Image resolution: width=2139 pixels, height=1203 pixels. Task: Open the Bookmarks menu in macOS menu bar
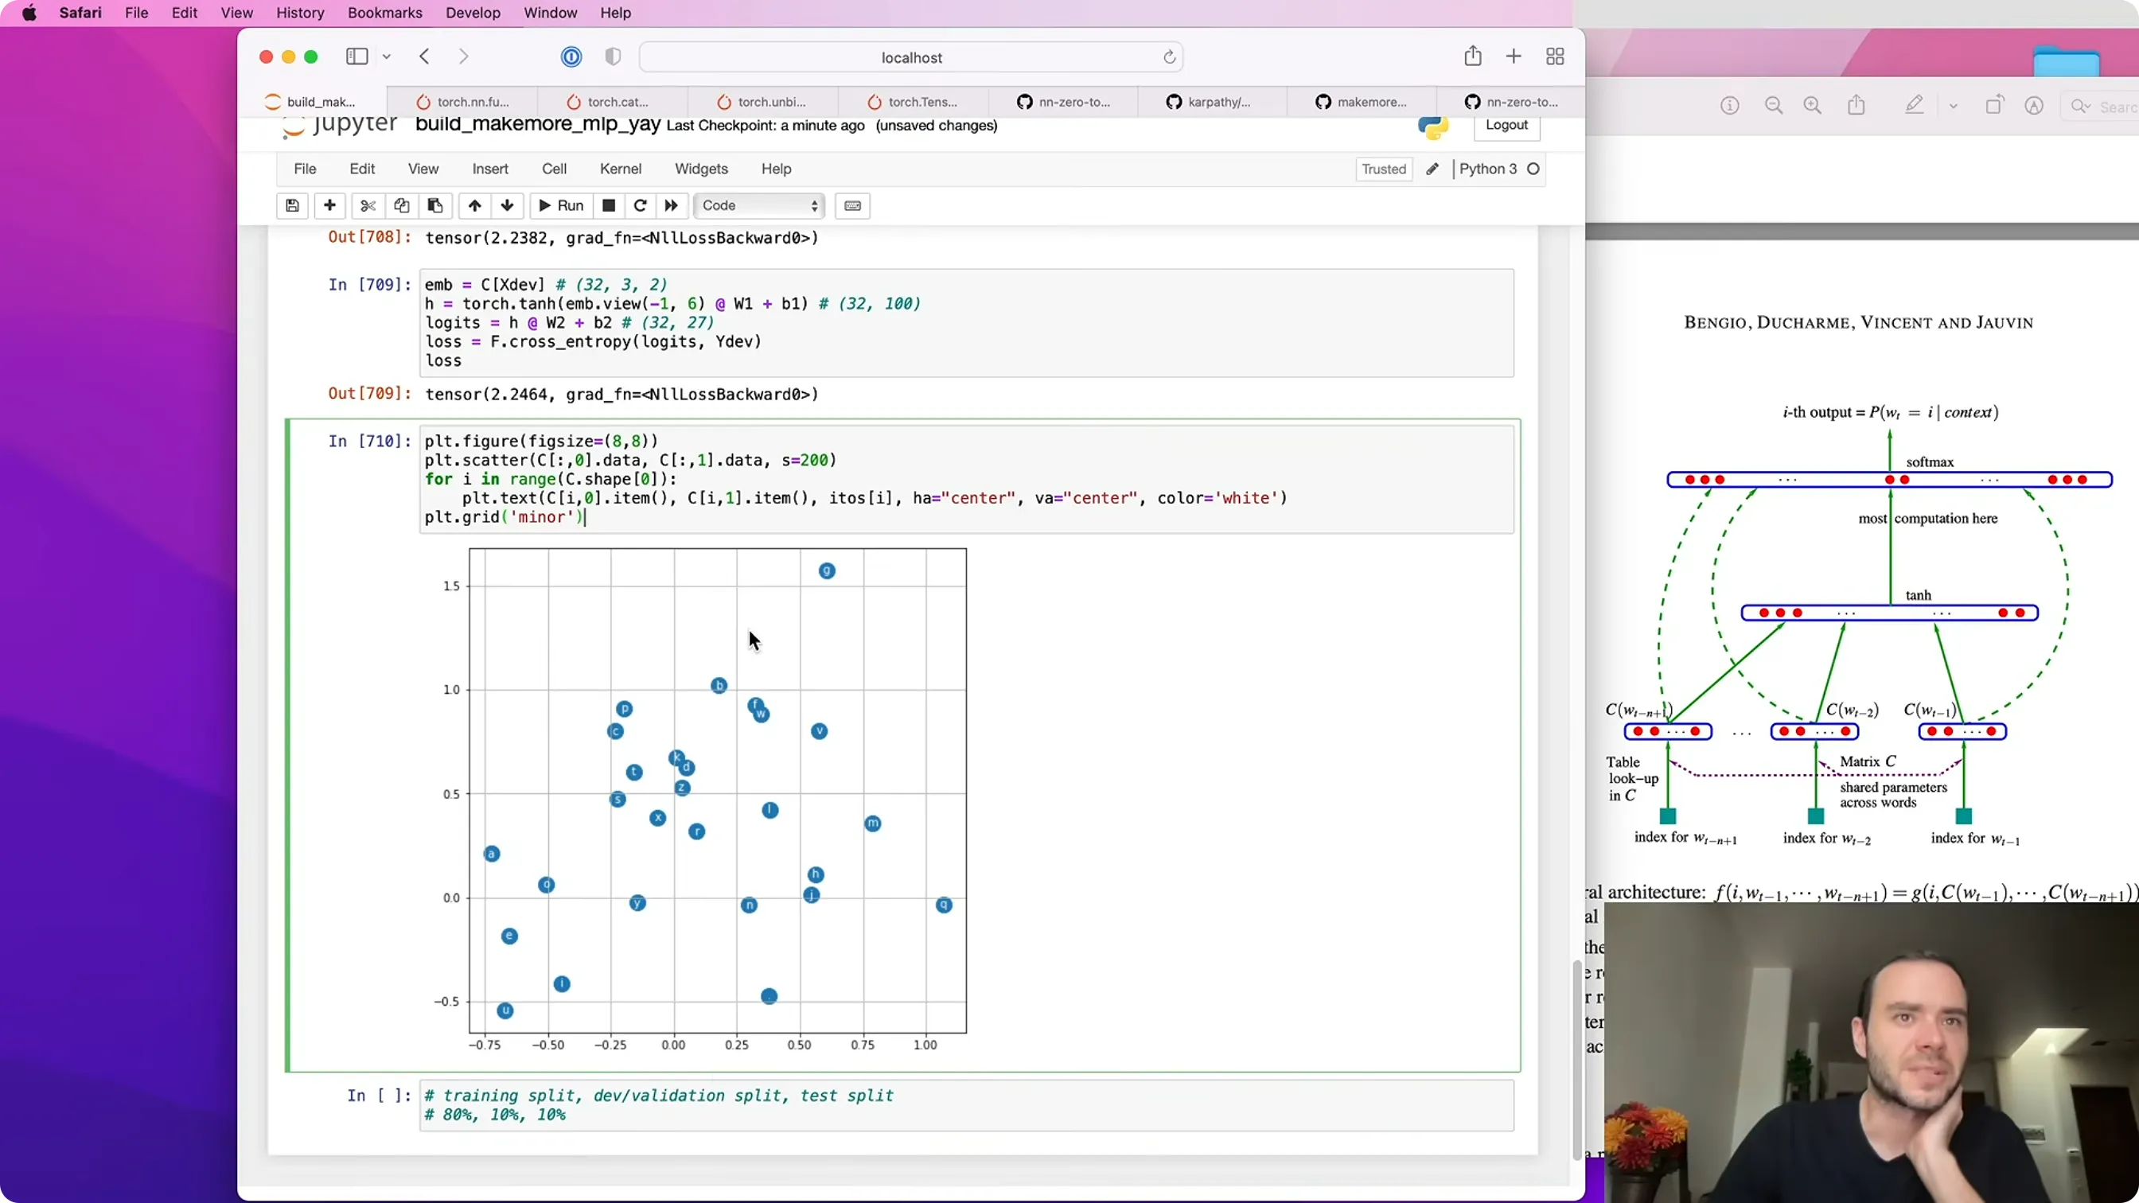click(384, 13)
